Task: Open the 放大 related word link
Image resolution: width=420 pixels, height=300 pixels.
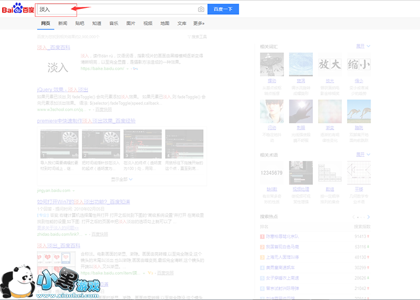Action: point(330,81)
